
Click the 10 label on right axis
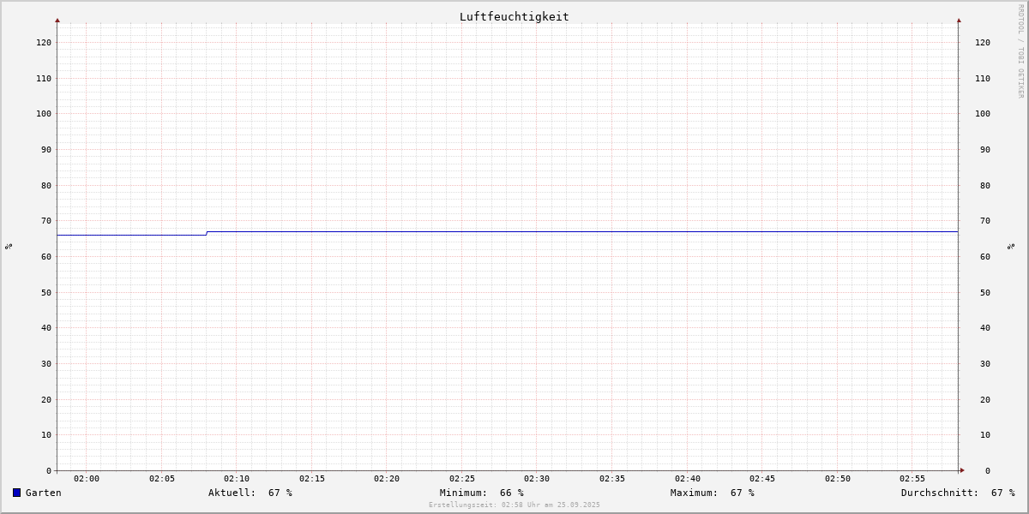984,434
